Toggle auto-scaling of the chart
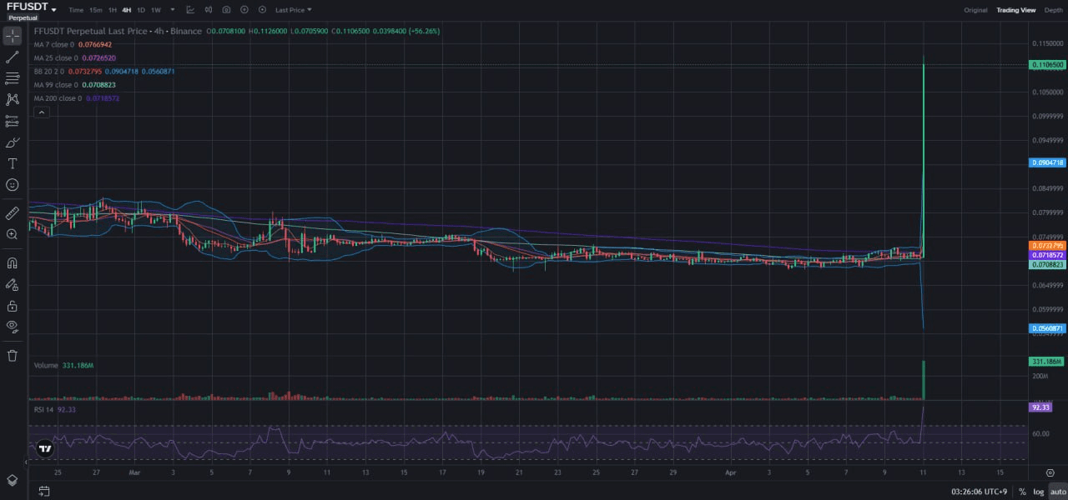 tap(1057, 492)
